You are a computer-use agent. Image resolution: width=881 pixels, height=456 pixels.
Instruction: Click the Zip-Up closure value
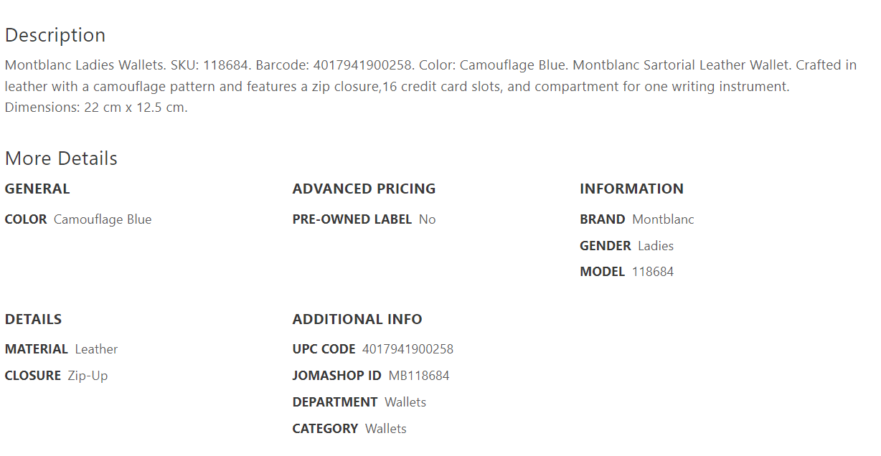(x=88, y=376)
